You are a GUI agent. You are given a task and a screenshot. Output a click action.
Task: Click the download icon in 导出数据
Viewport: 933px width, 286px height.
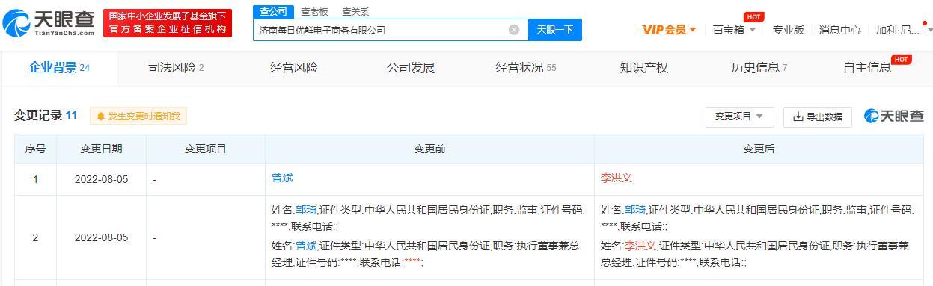tap(798, 116)
